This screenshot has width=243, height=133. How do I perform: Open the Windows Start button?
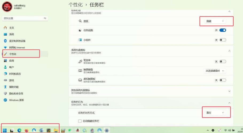5,130
